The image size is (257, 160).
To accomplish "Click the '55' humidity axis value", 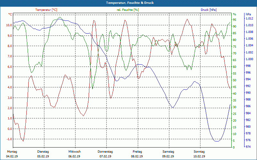I will (235, 74).
